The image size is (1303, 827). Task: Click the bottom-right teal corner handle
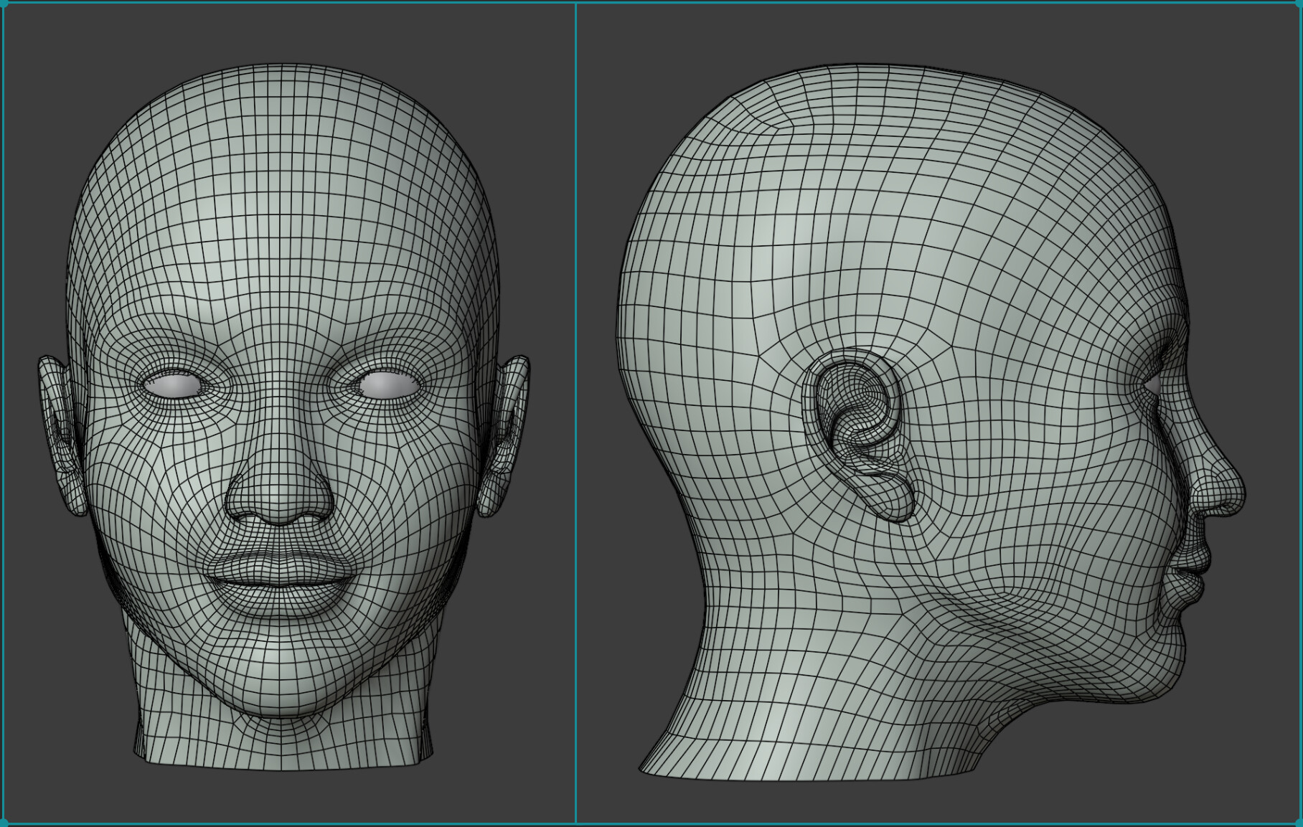pos(1297,821)
